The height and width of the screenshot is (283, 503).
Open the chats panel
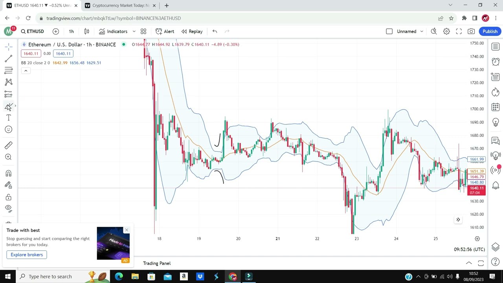click(496, 140)
